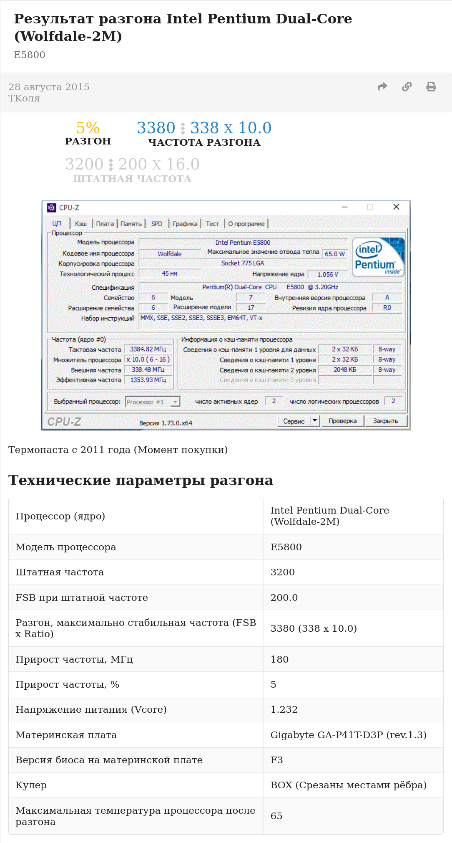Screen dimensions: 452x843
Task: Click the author name ТКоля
Action: pyautogui.click(x=24, y=98)
